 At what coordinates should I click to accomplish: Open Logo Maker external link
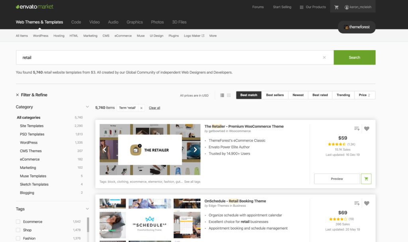(x=194, y=36)
